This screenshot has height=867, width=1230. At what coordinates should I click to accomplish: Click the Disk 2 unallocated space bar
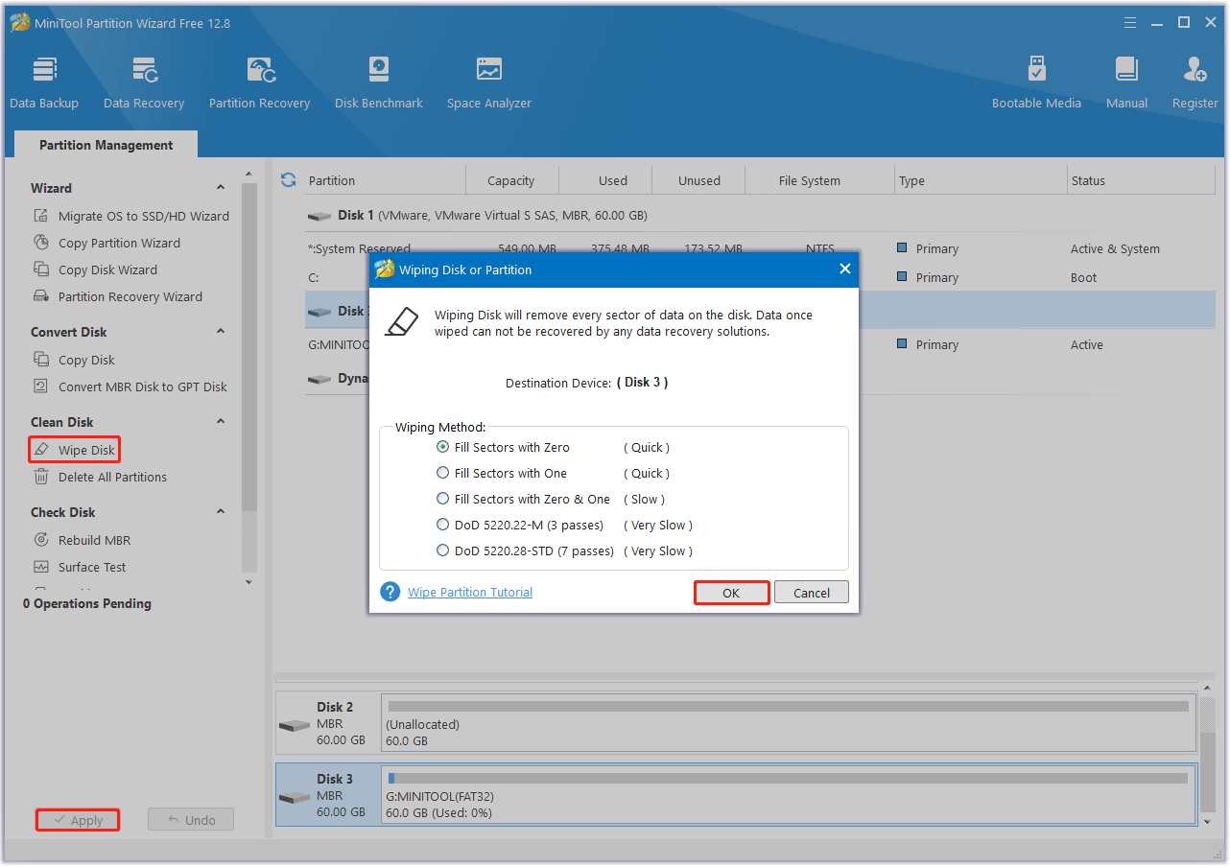pos(788,724)
